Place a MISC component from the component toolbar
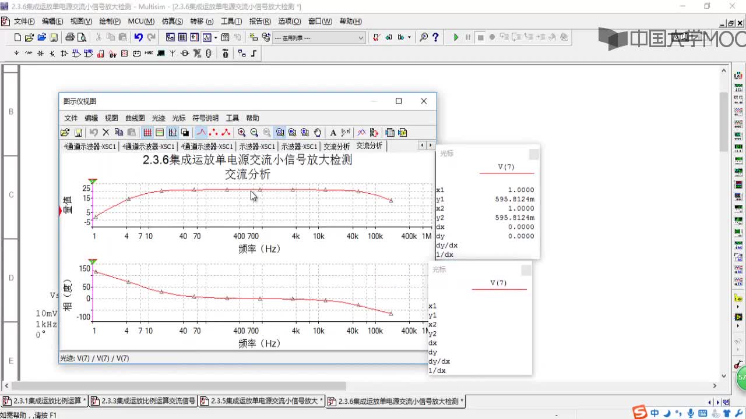This screenshot has height=419, width=746. tap(149, 53)
